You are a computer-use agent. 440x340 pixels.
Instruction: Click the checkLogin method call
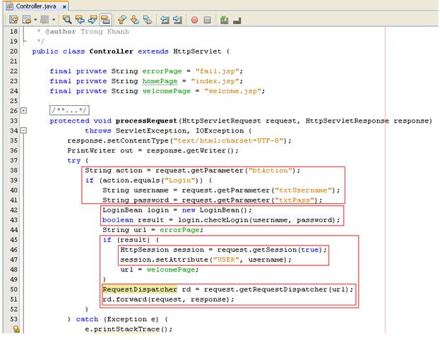[x=226, y=220]
